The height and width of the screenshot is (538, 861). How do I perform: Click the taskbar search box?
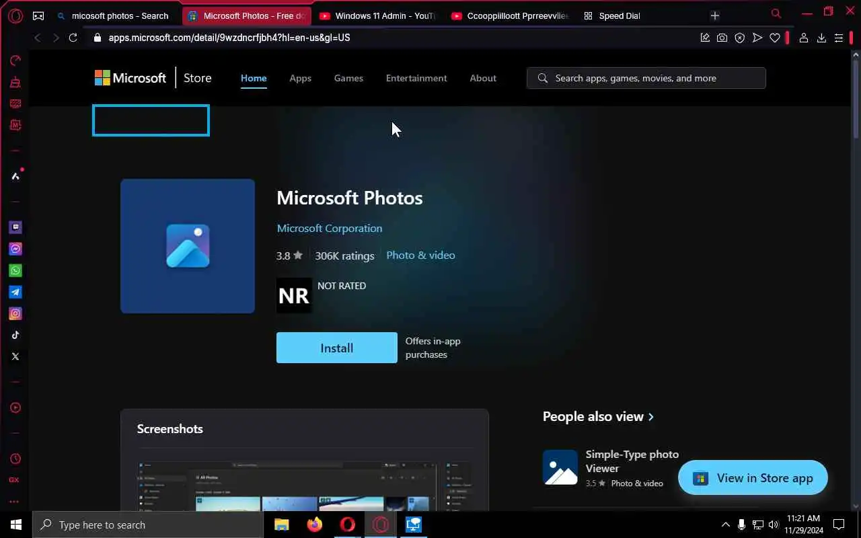pos(148,525)
